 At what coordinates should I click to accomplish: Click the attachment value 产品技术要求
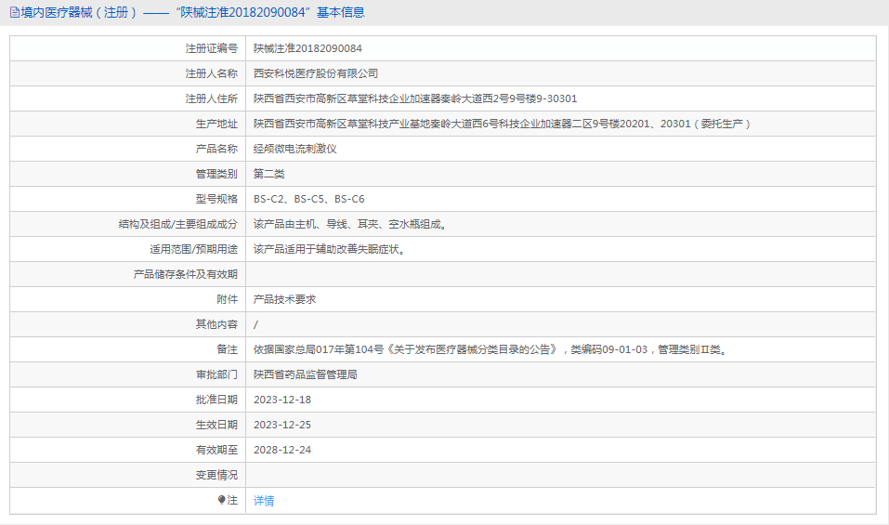285,299
